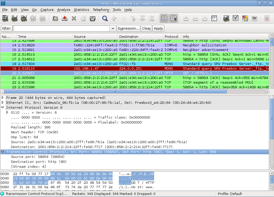
Task: Restart the running capture icon
Action: click(x=43, y=18)
